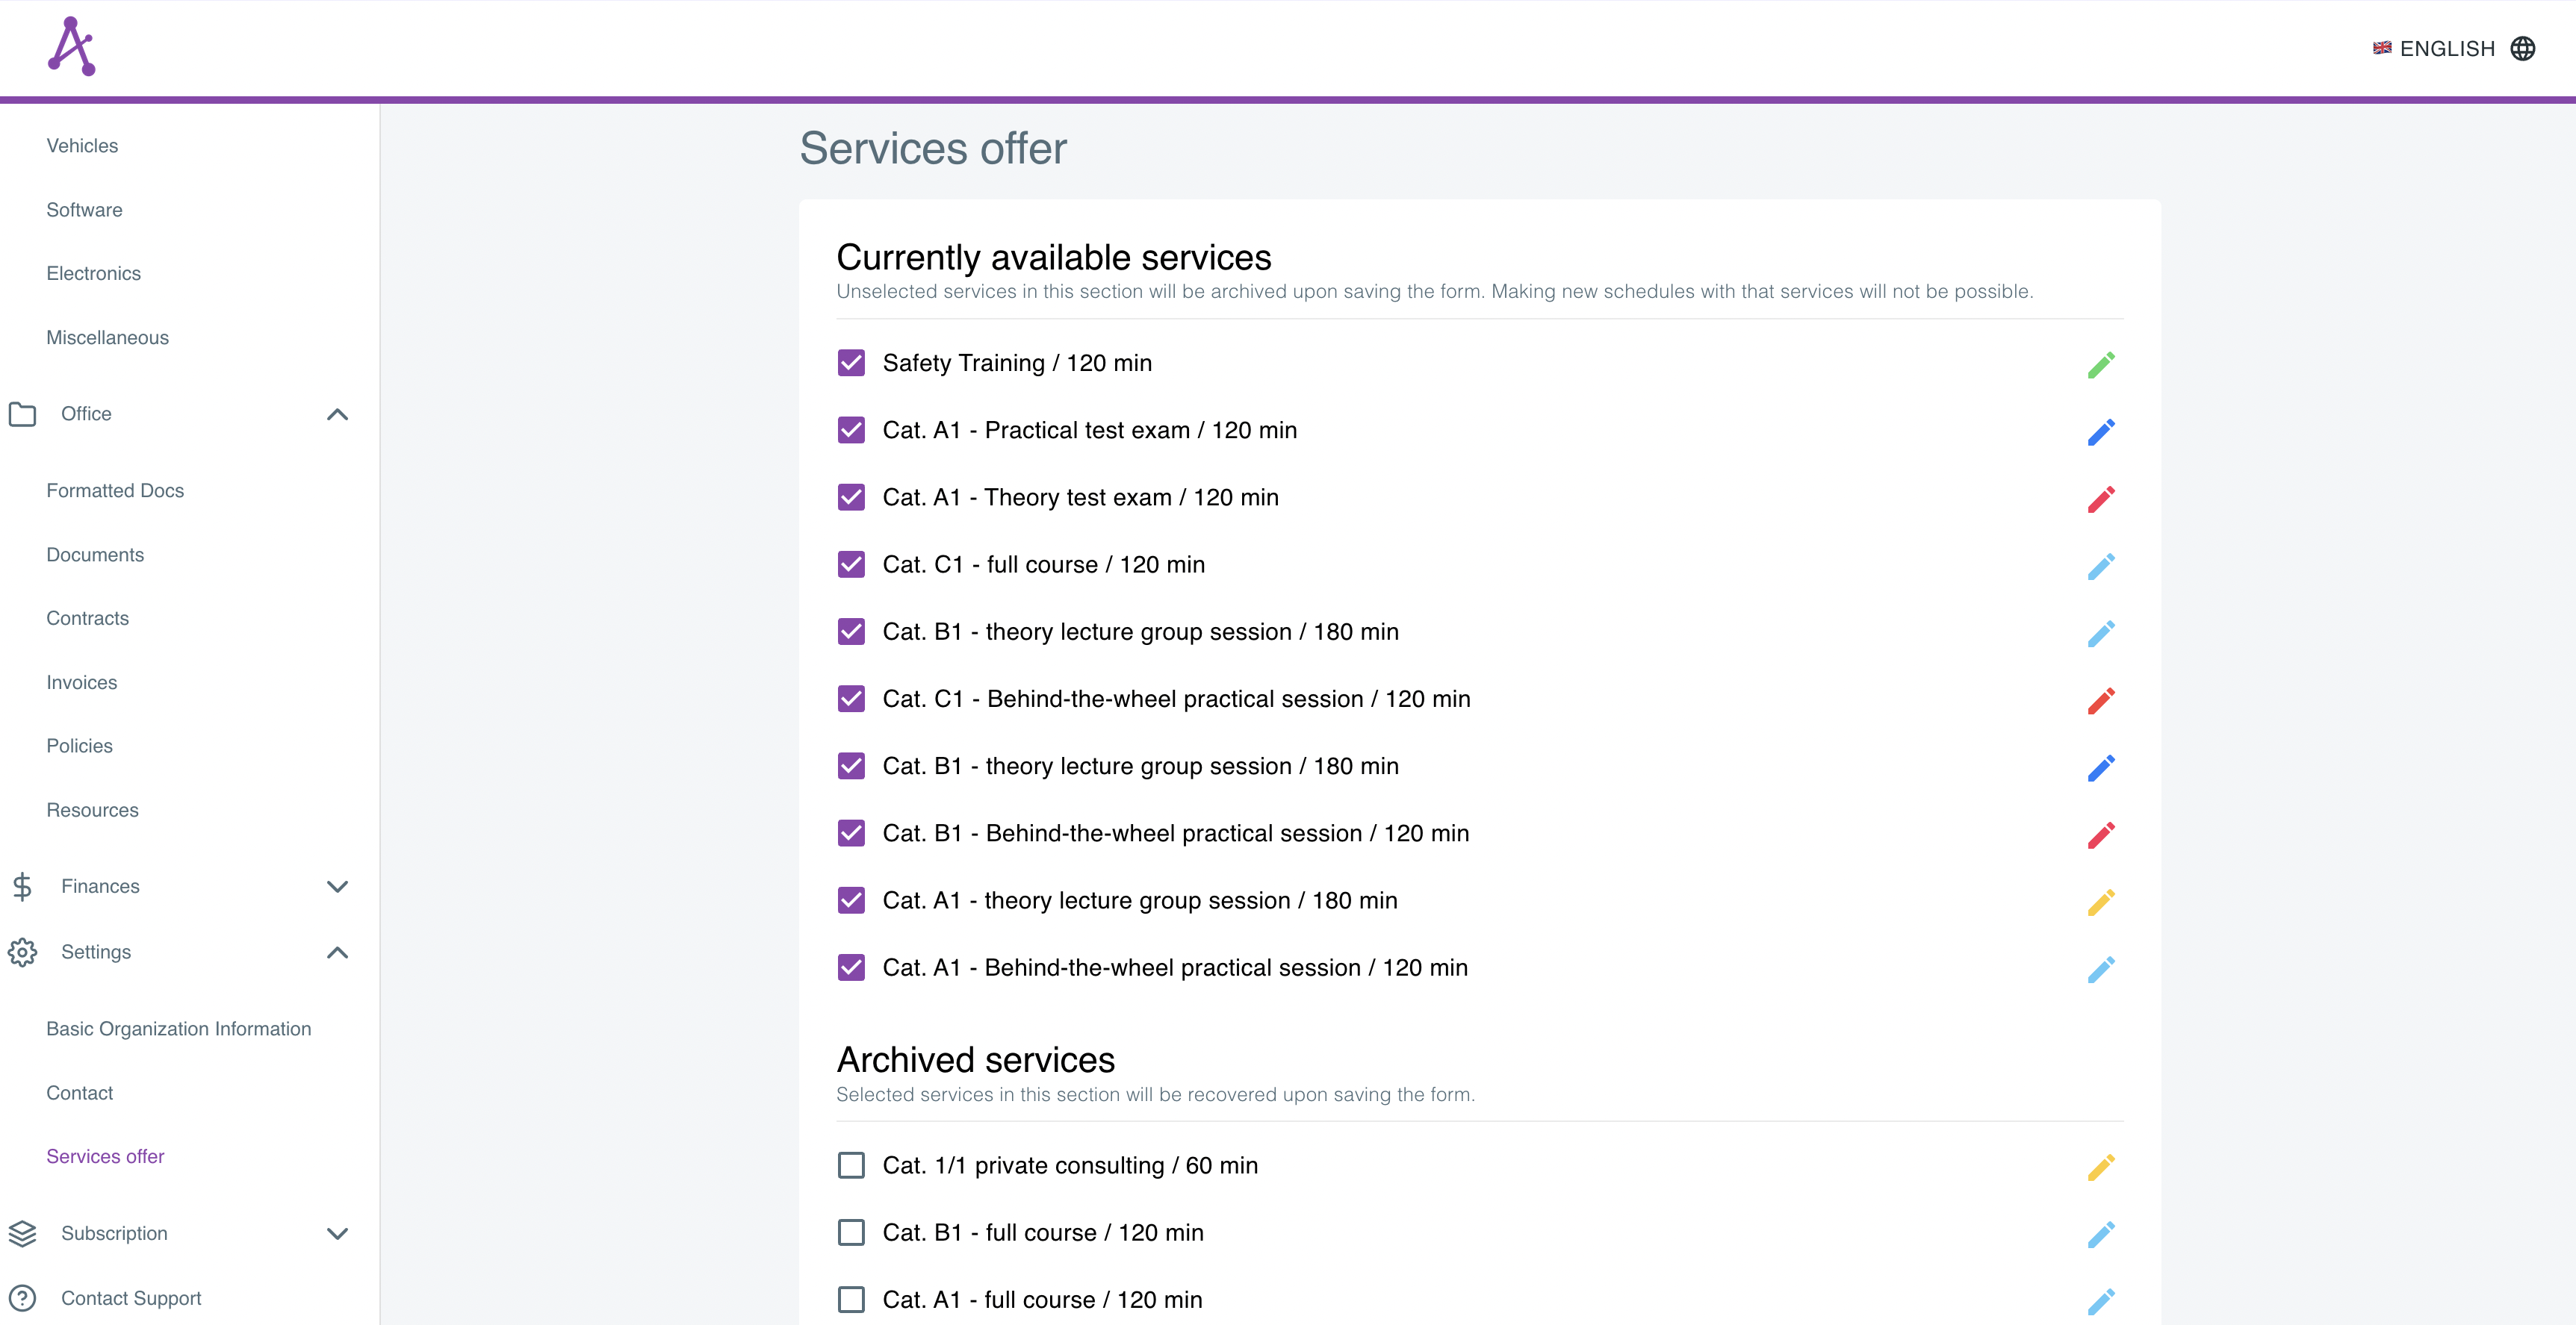Navigate to the Invoices page
Image resolution: width=2576 pixels, height=1325 pixels.
81,682
